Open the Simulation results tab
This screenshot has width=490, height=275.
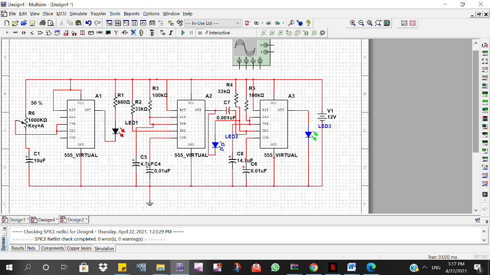[104, 248]
